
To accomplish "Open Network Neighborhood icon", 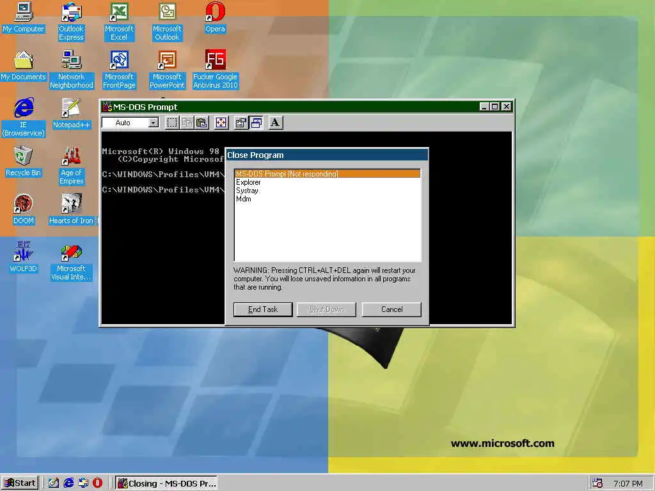I will pyautogui.click(x=72, y=69).
